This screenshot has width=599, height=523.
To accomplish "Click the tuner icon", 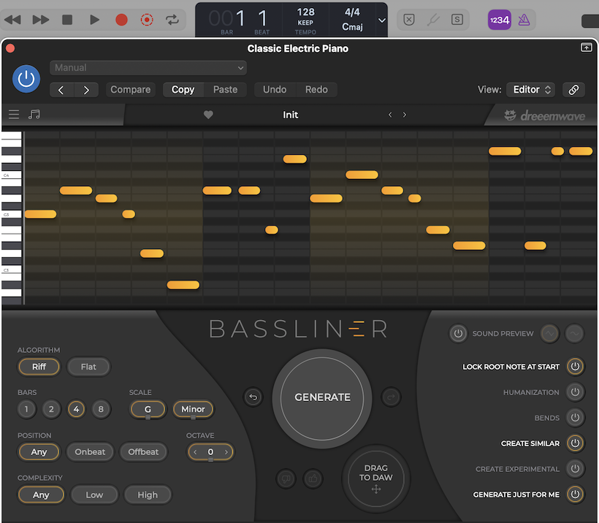I will (433, 20).
